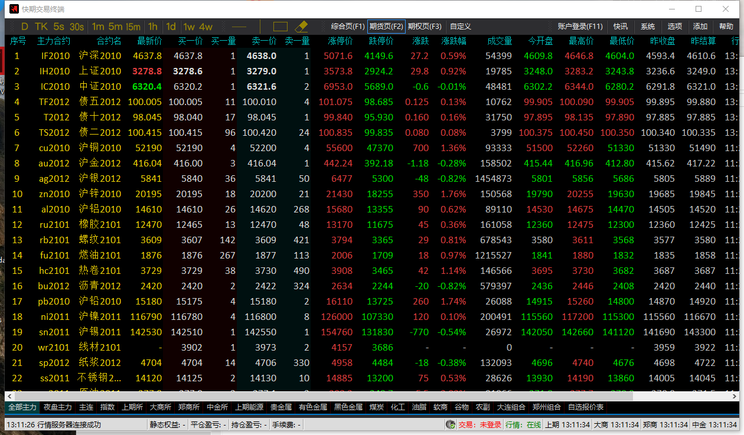Screen dimensions: 744x435
Task: Open the 帮助 menu
Action: pos(726,27)
